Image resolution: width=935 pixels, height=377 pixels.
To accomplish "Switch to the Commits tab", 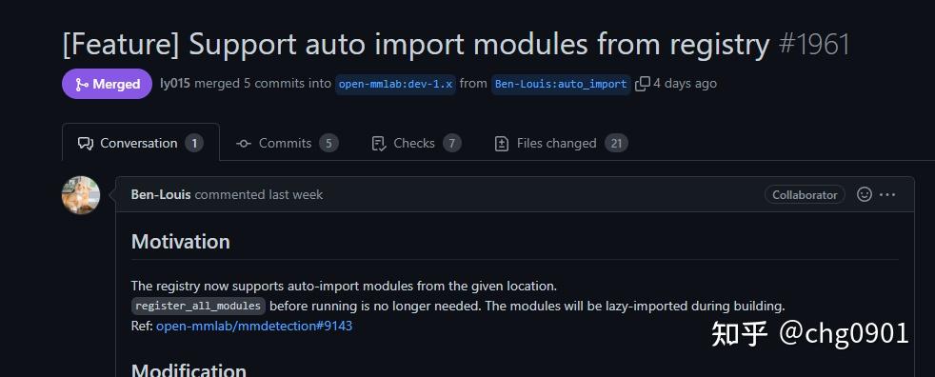I will pyautogui.click(x=287, y=143).
